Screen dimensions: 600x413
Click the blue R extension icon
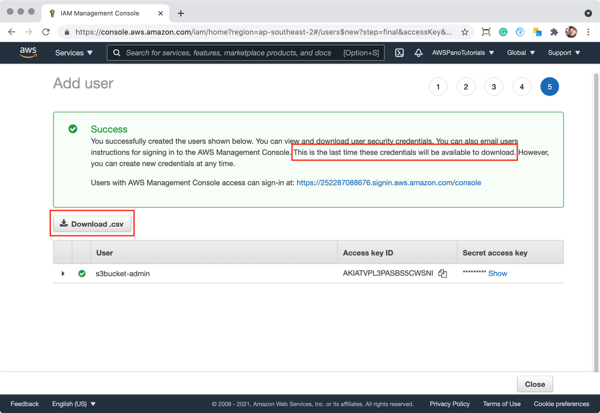click(x=520, y=32)
